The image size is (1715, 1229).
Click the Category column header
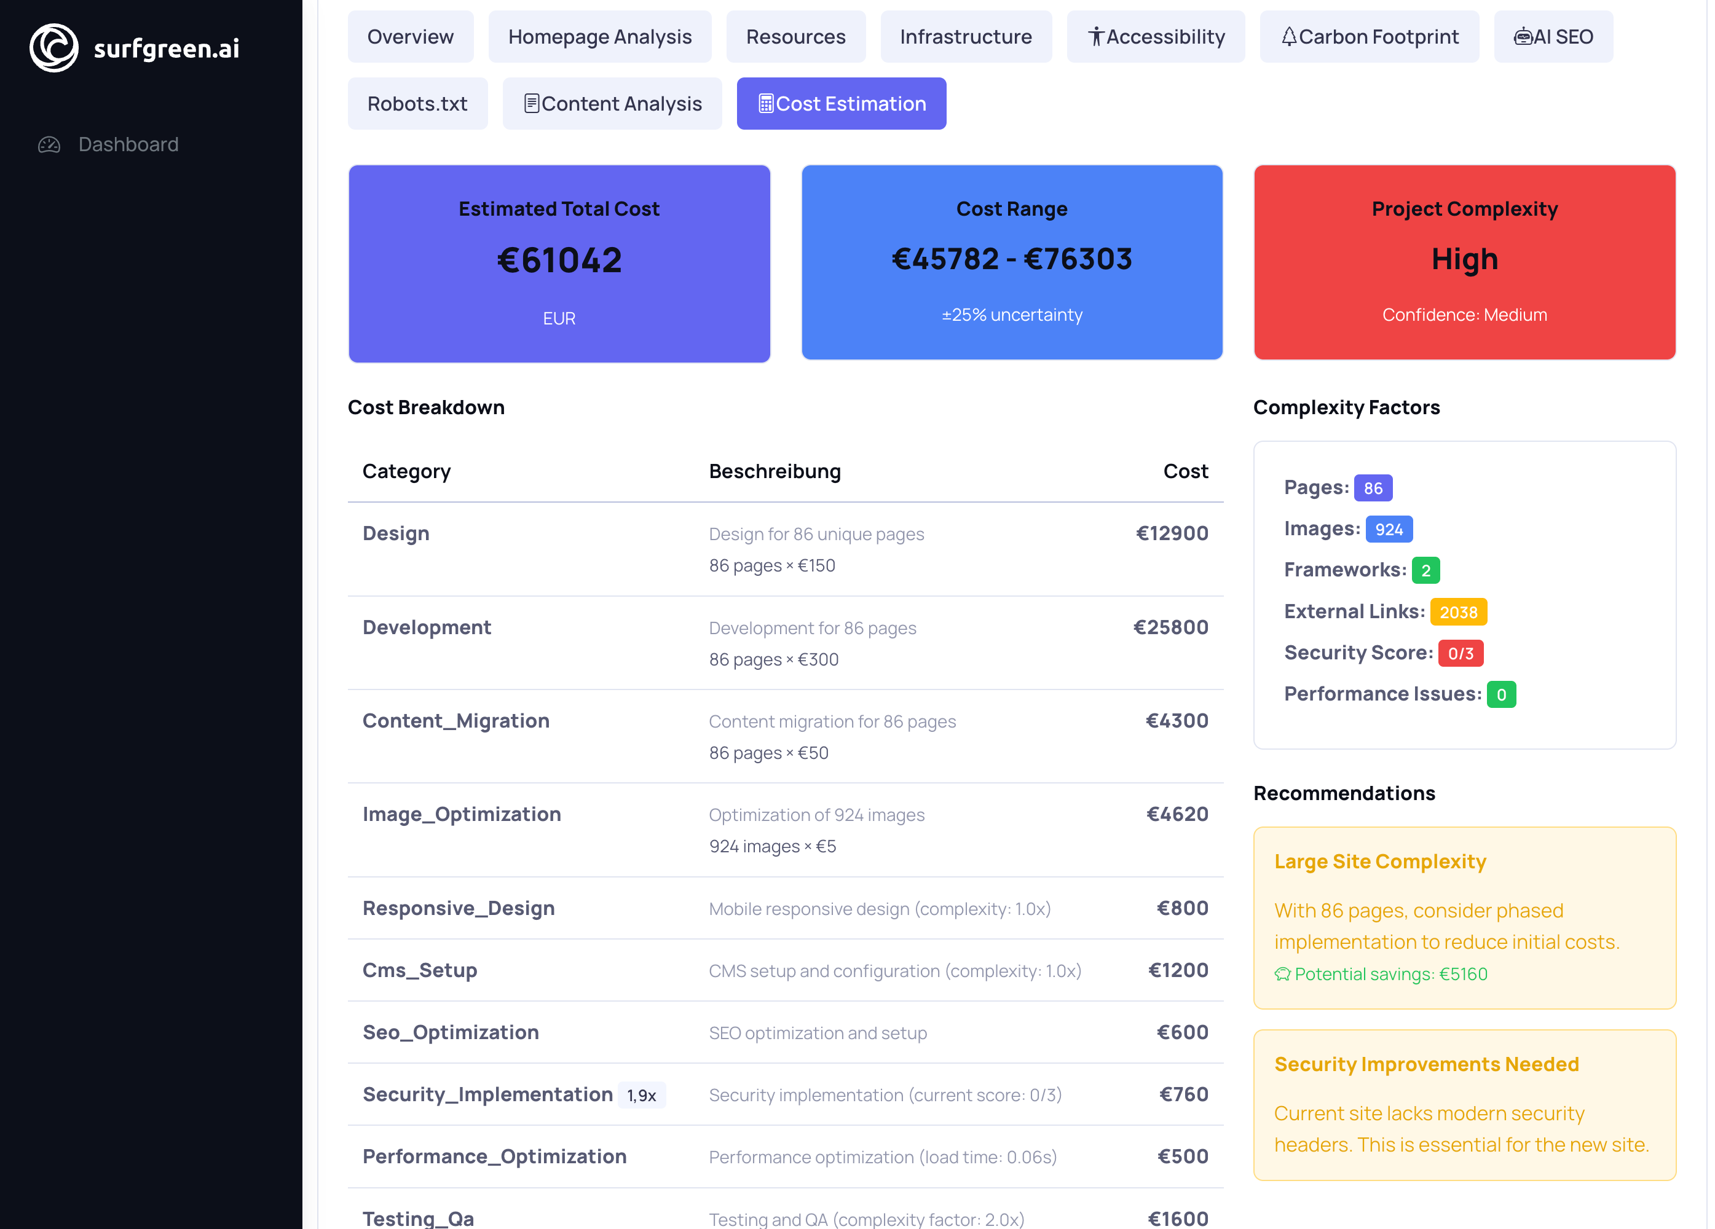pyautogui.click(x=407, y=471)
